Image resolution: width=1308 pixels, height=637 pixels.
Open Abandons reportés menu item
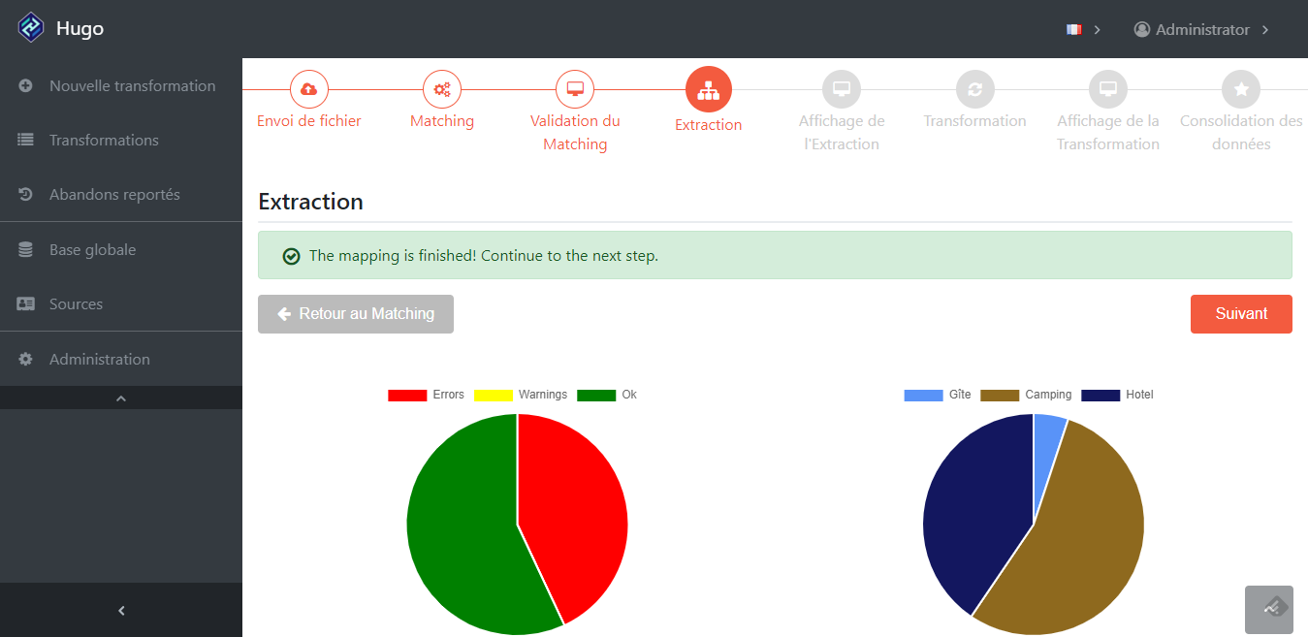click(121, 195)
